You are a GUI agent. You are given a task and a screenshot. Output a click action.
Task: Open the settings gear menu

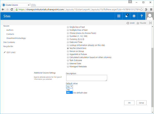pos(134,16)
